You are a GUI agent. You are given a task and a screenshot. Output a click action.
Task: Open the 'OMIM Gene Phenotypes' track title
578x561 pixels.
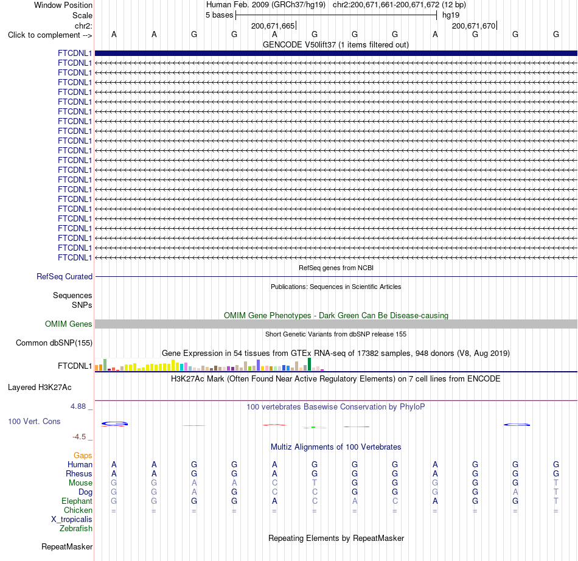coord(336,316)
